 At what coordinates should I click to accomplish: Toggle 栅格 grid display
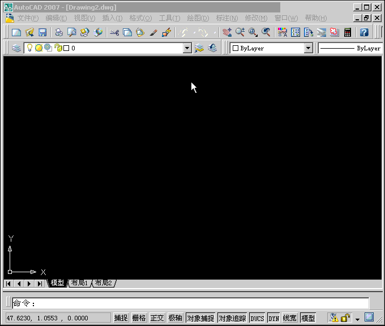pos(139,318)
